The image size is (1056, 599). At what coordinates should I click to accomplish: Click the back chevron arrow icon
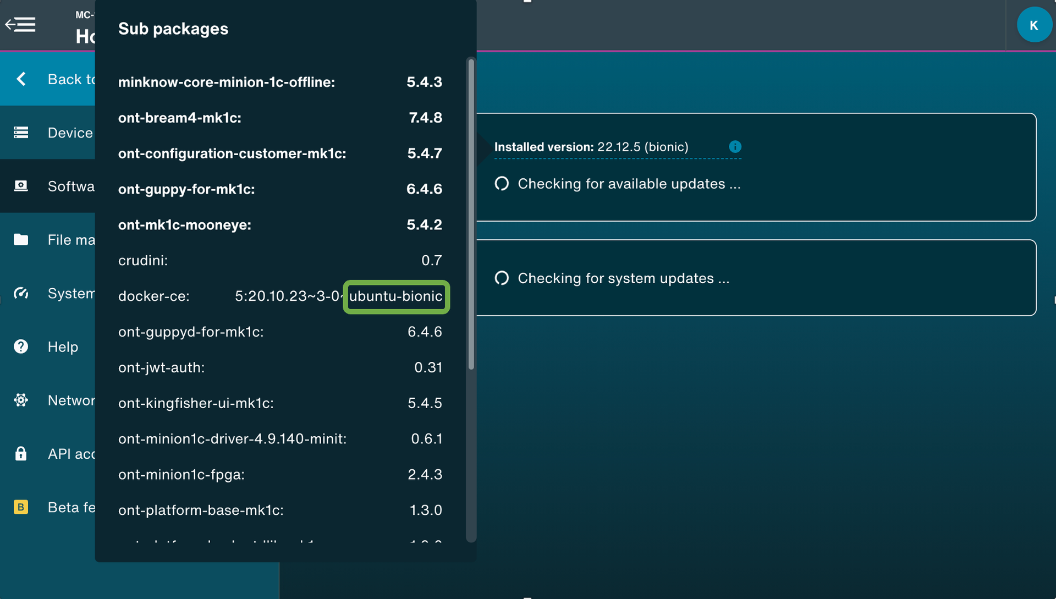[x=21, y=79]
